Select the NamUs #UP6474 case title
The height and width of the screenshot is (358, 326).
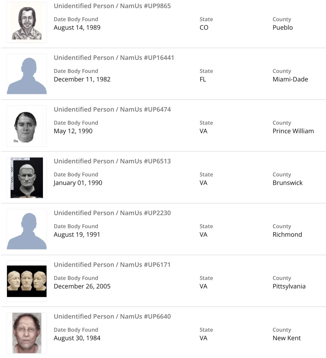[x=112, y=109]
